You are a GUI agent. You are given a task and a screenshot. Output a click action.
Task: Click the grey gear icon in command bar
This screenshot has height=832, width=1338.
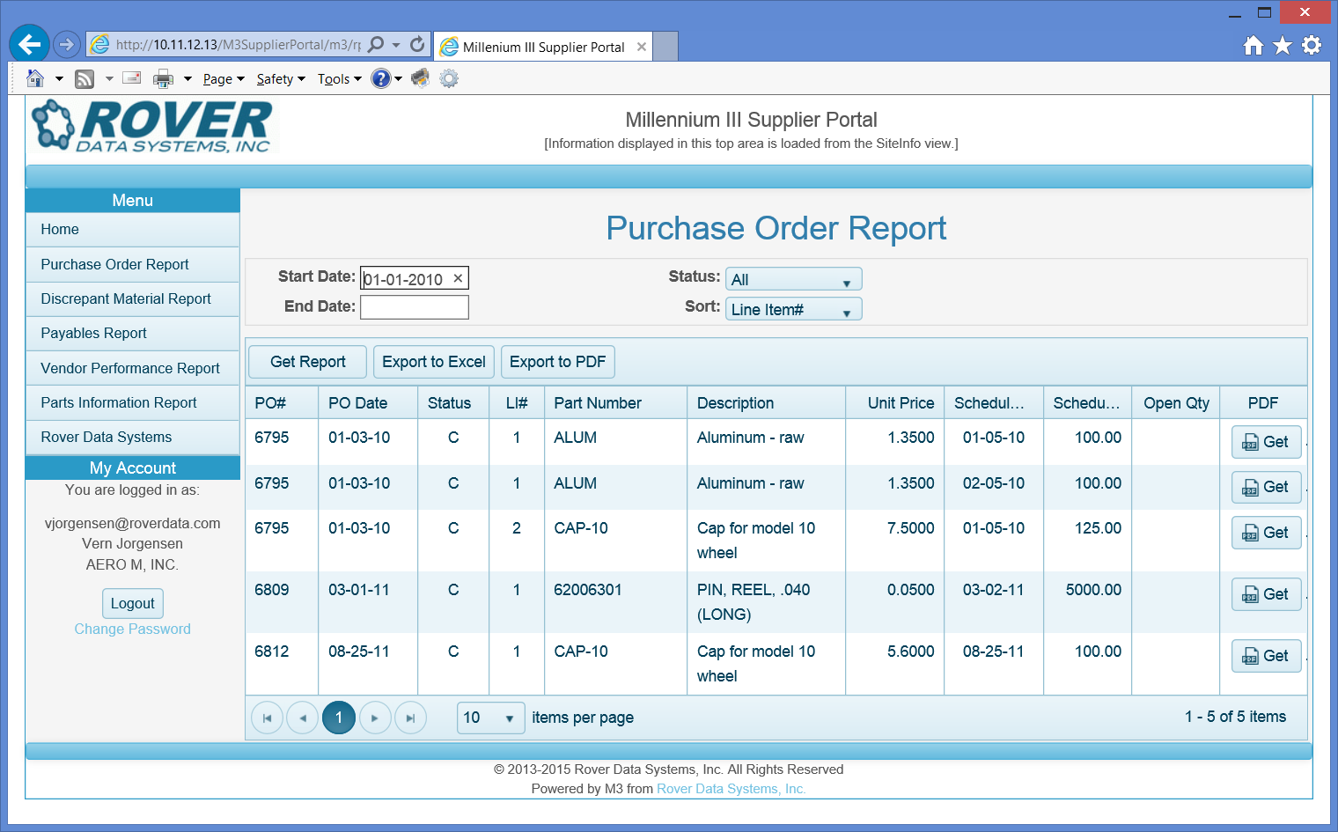click(449, 78)
